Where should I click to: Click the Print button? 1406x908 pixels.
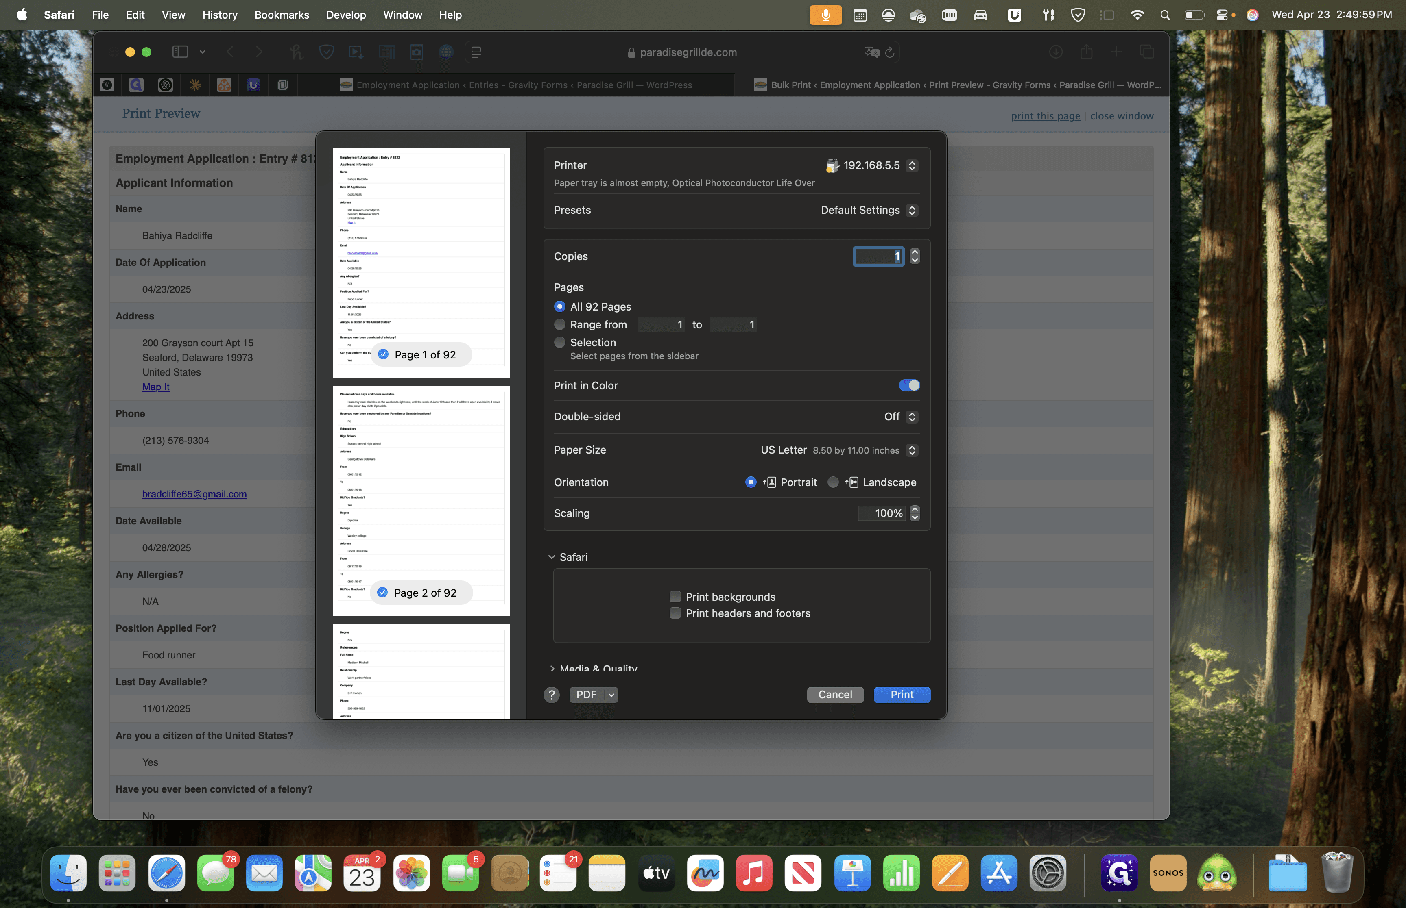[x=902, y=695]
